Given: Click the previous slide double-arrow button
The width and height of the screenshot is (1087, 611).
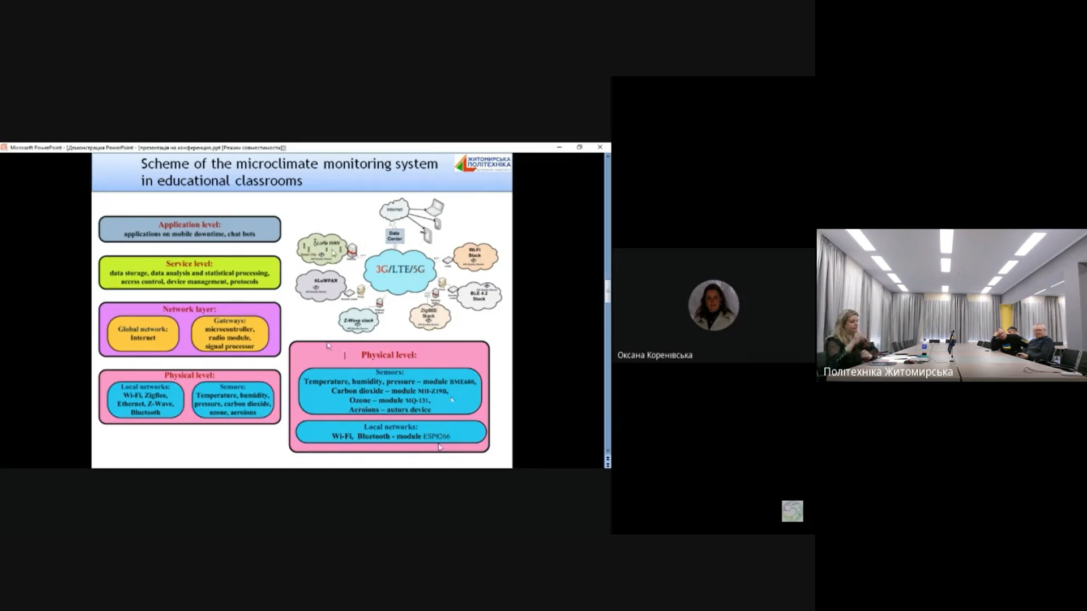Looking at the screenshot, I should click(607, 458).
